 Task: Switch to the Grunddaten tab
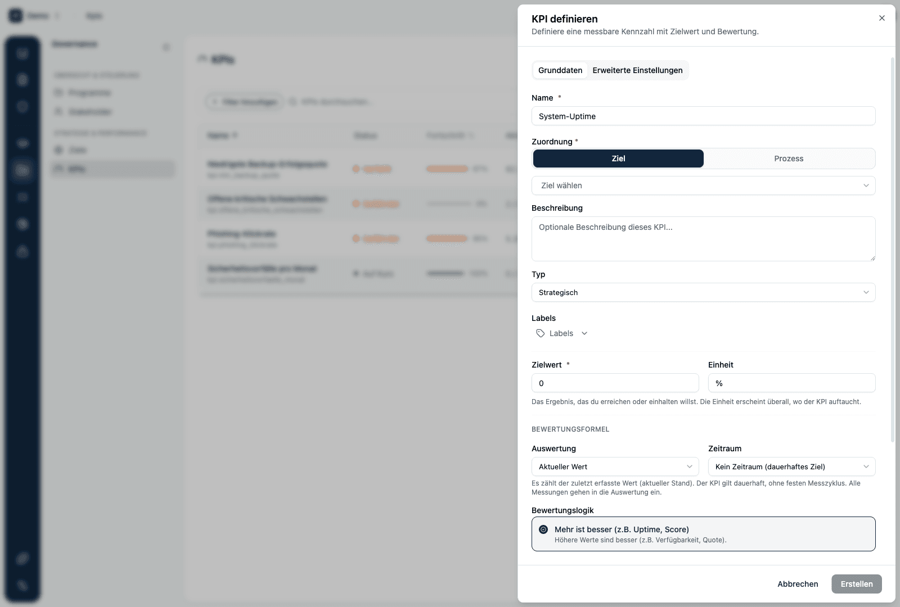560,70
